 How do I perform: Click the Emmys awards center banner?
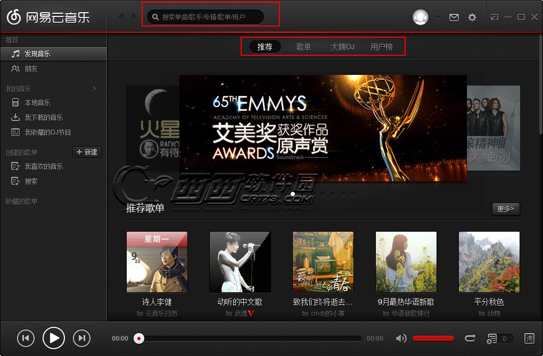pyautogui.click(x=323, y=128)
